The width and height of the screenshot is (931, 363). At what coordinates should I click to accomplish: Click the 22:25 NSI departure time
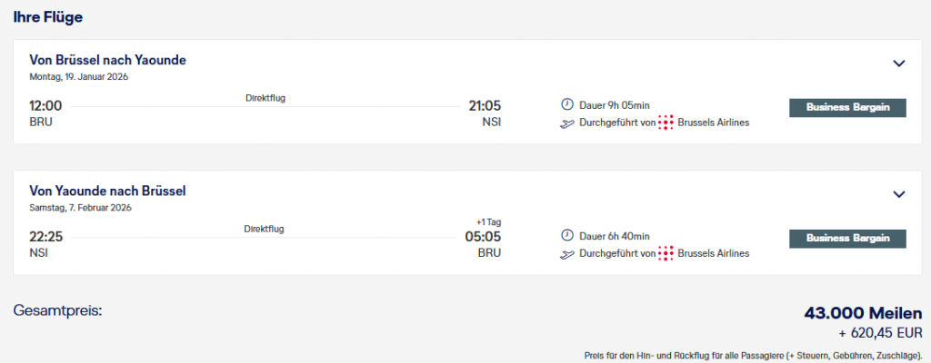coord(45,236)
